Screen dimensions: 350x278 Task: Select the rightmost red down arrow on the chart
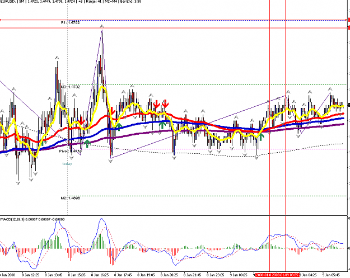click(165, 103)
